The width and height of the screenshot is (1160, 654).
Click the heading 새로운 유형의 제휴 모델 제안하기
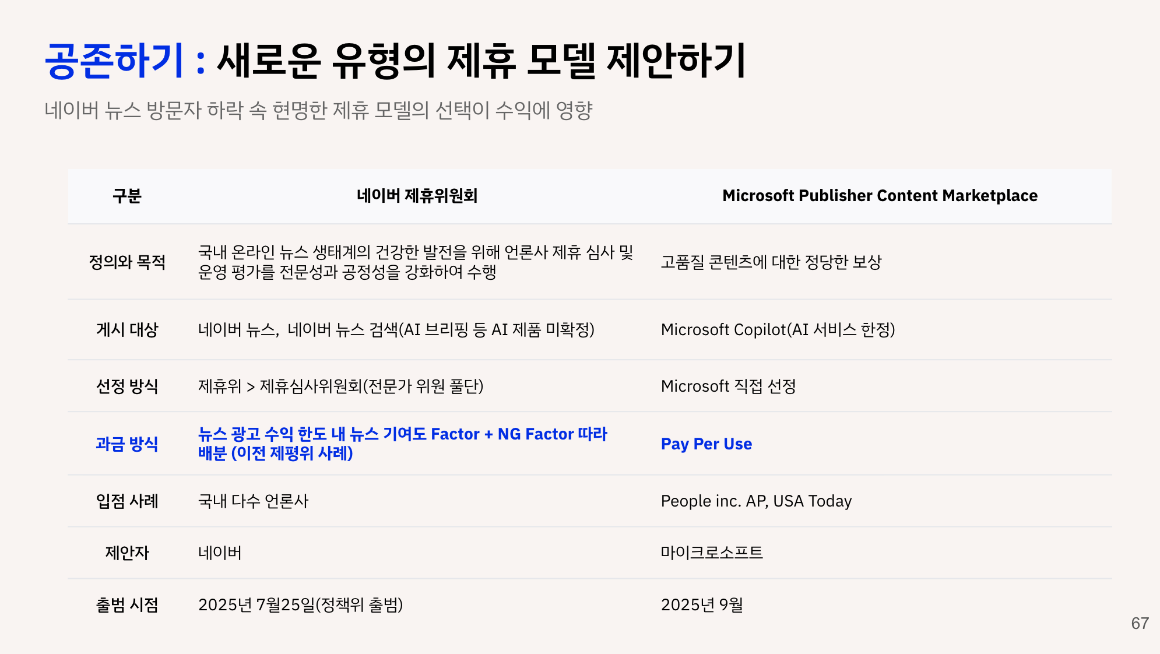click(481, 61)
